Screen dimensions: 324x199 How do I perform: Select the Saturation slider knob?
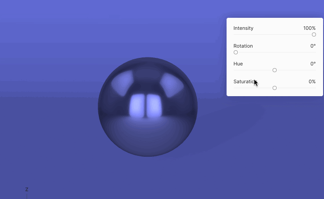point(274,88)
